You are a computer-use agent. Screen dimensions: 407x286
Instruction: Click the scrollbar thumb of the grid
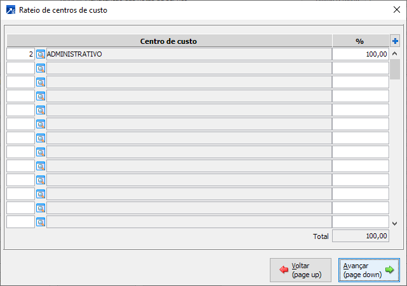coord(395,68)
